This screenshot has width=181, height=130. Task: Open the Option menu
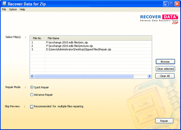[13, 9]
